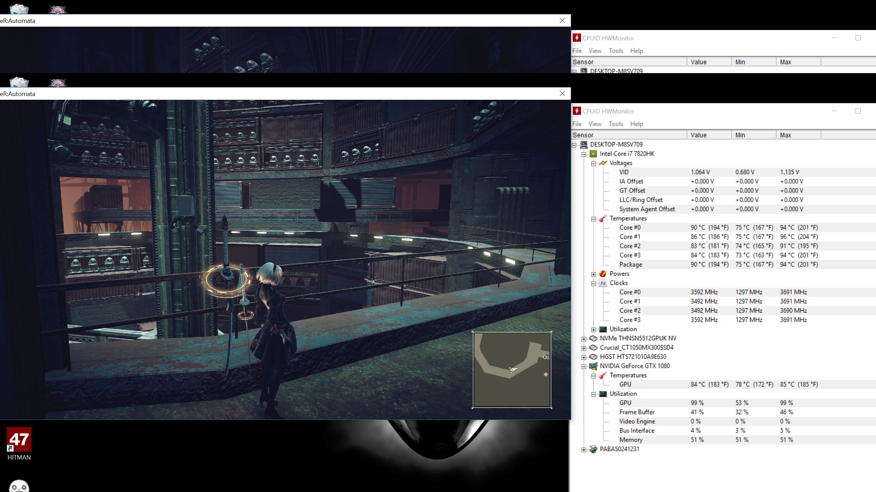Click the graph icon beside the CPU Utilization node

point(603,329)
